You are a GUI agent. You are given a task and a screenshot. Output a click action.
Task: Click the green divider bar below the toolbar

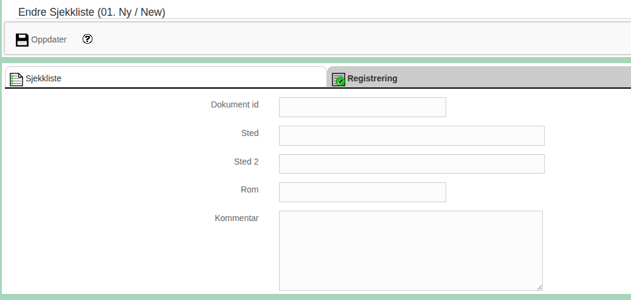315,60
